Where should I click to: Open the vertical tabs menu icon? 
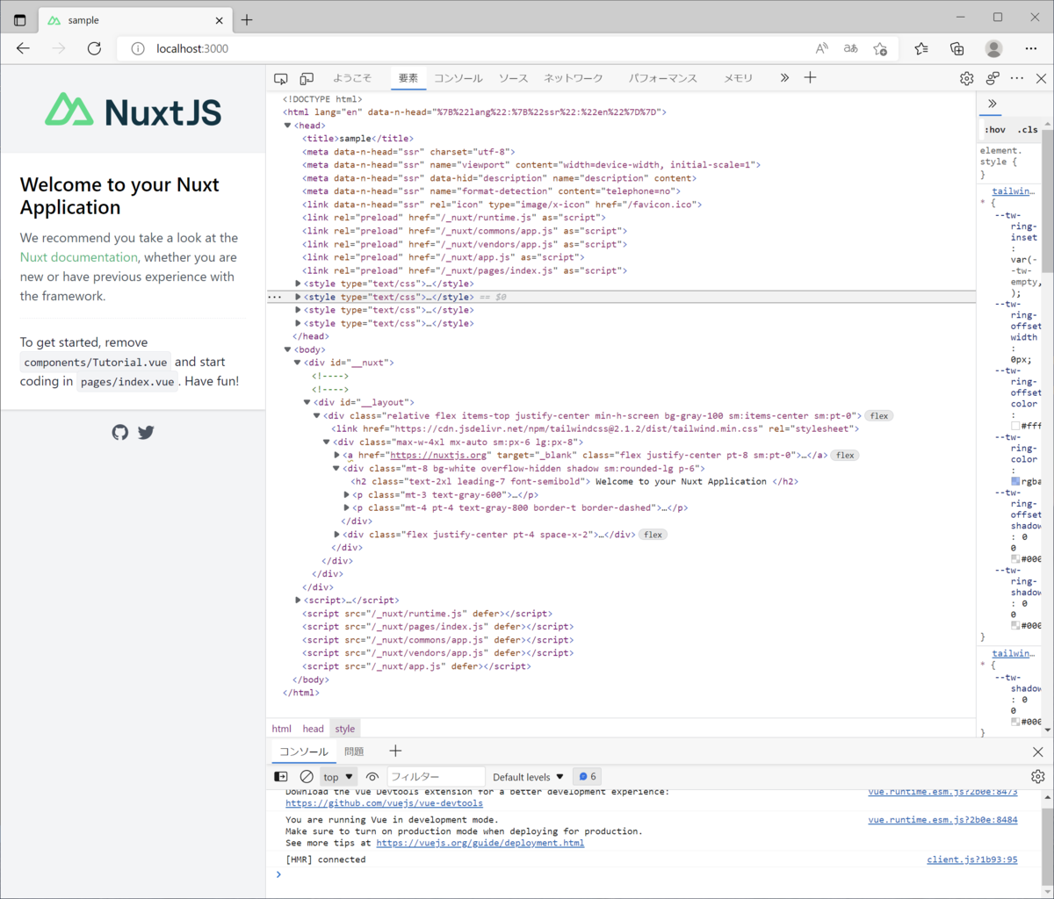tap(19, 19)
